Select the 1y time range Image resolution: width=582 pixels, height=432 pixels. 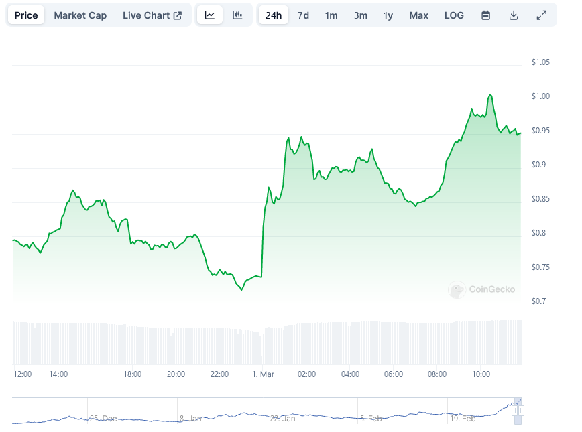coord(388,15)
